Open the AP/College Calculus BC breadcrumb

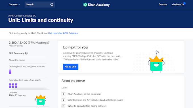(22, 16)
